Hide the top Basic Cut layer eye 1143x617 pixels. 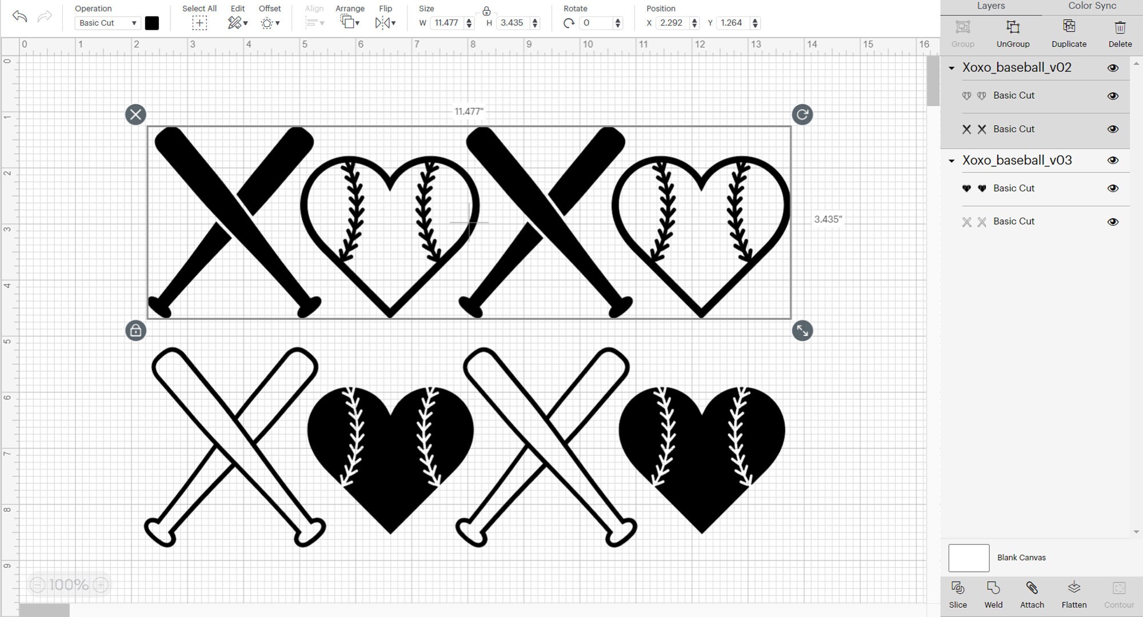[1113, 95]
